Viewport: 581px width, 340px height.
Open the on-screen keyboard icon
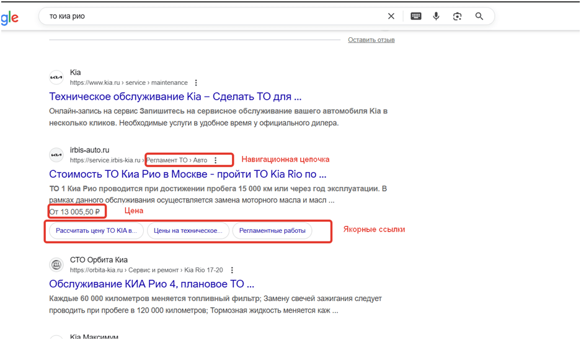tap(415, 16)
